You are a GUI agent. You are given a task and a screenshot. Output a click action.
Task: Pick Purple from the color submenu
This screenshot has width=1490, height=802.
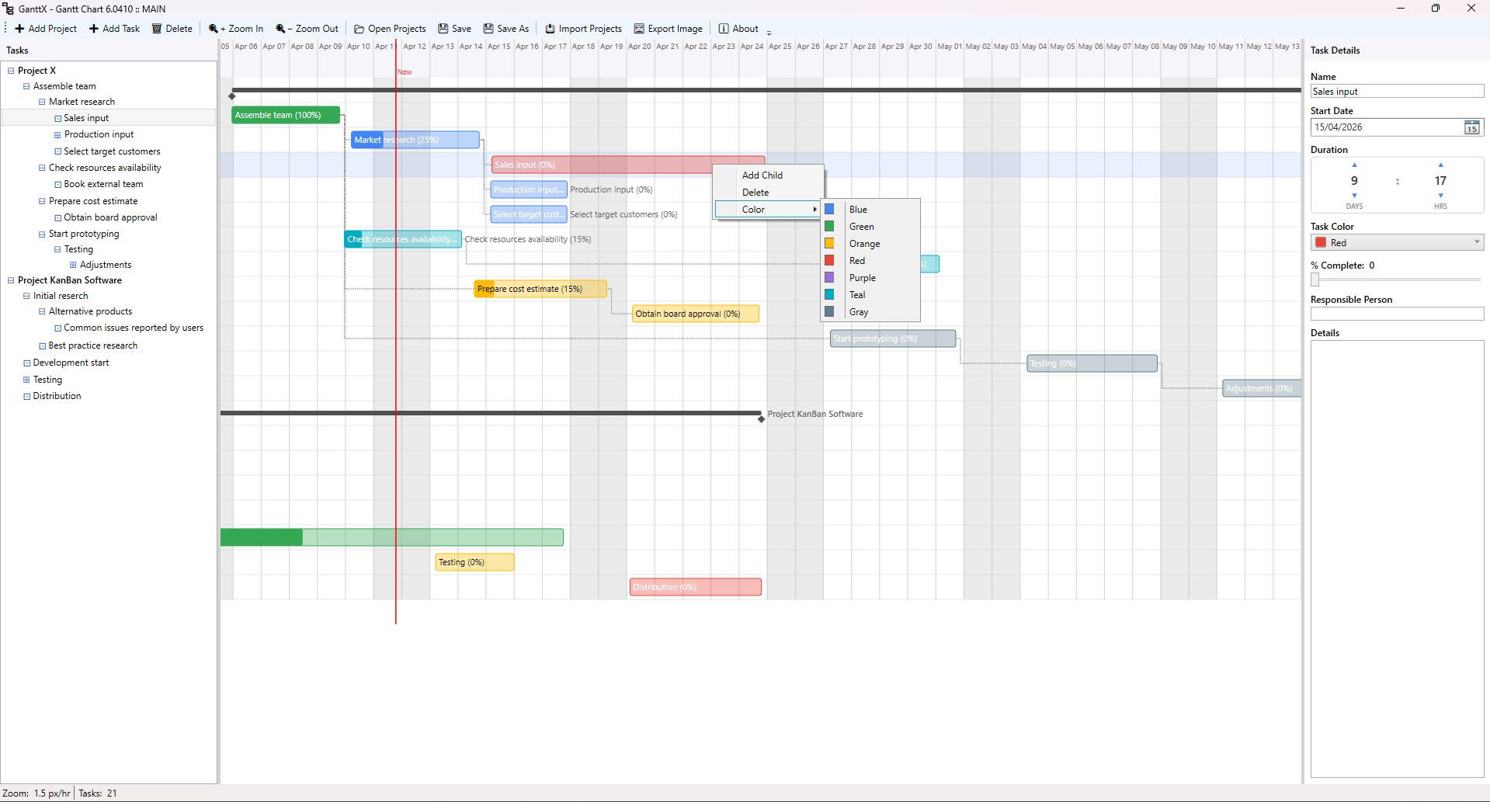click(870, 278)
